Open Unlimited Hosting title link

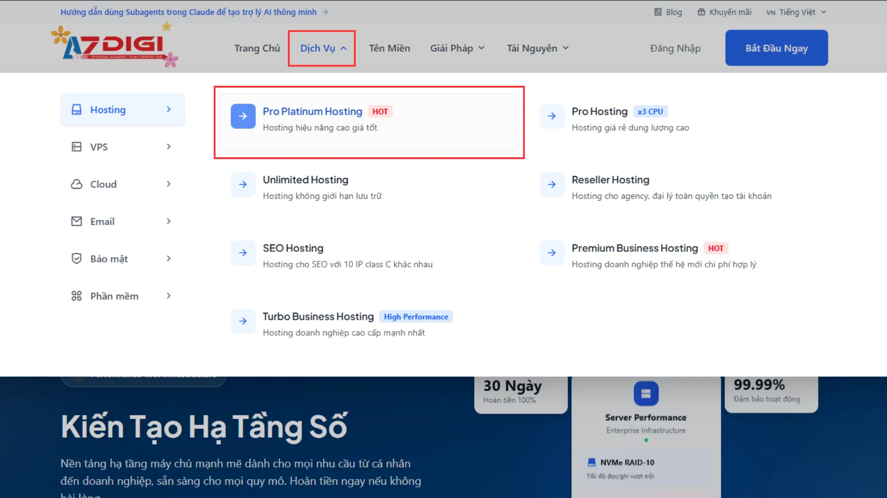305,180
